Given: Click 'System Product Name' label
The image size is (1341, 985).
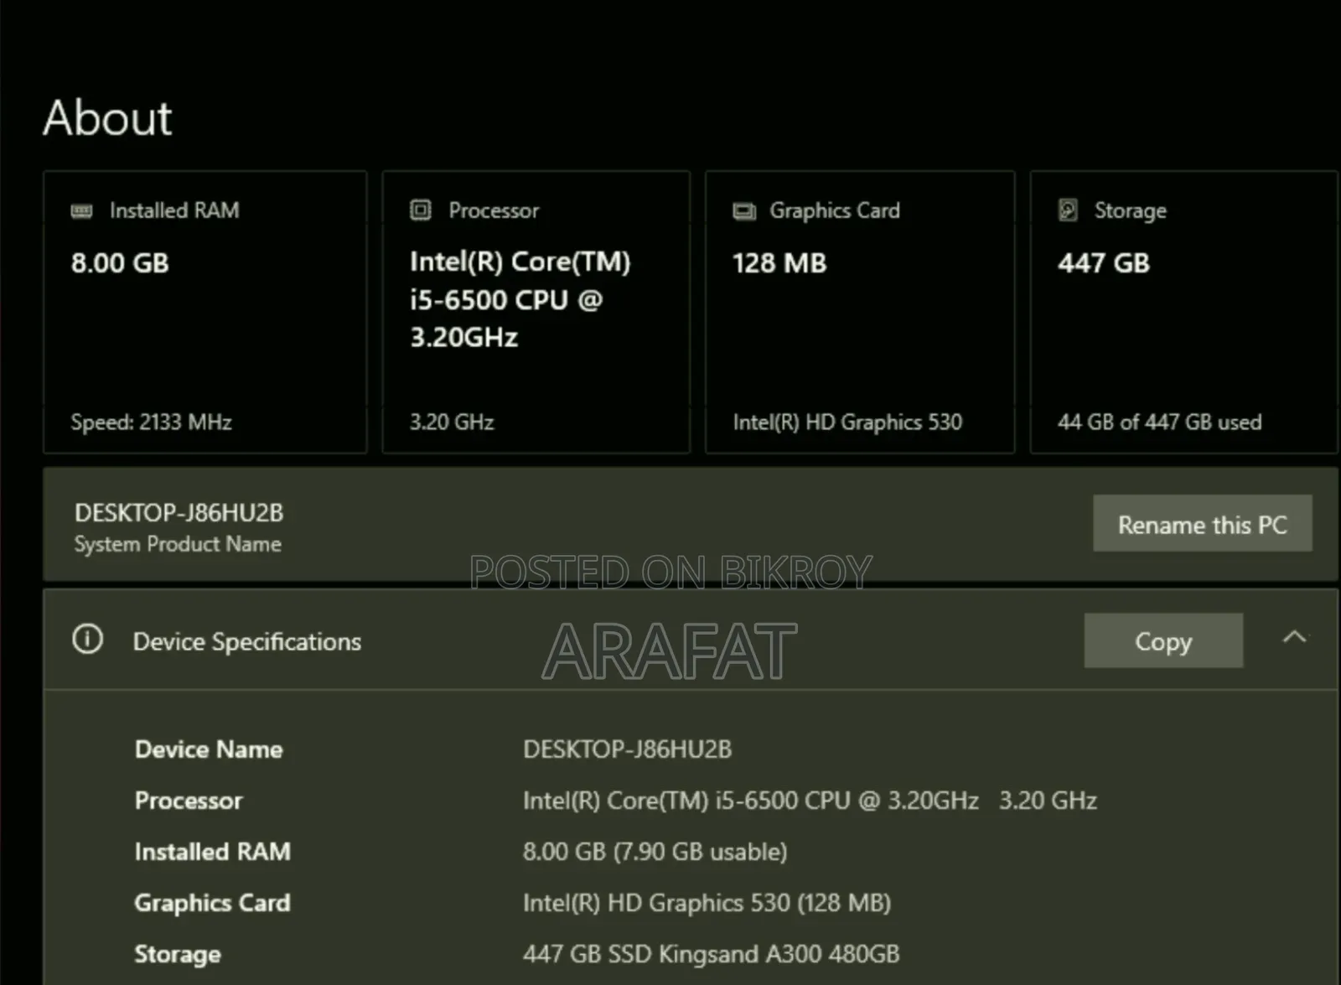Looking at the screenshot, I should click(x=178, y=544).
